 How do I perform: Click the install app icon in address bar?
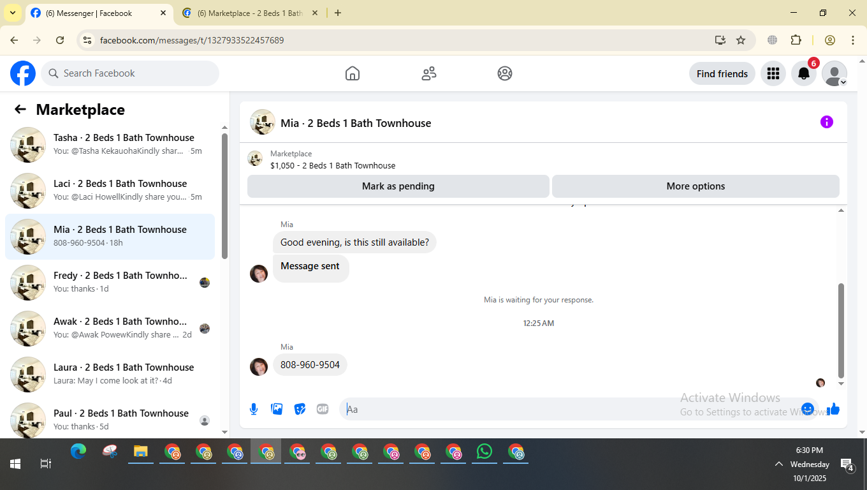coord(720,40)
